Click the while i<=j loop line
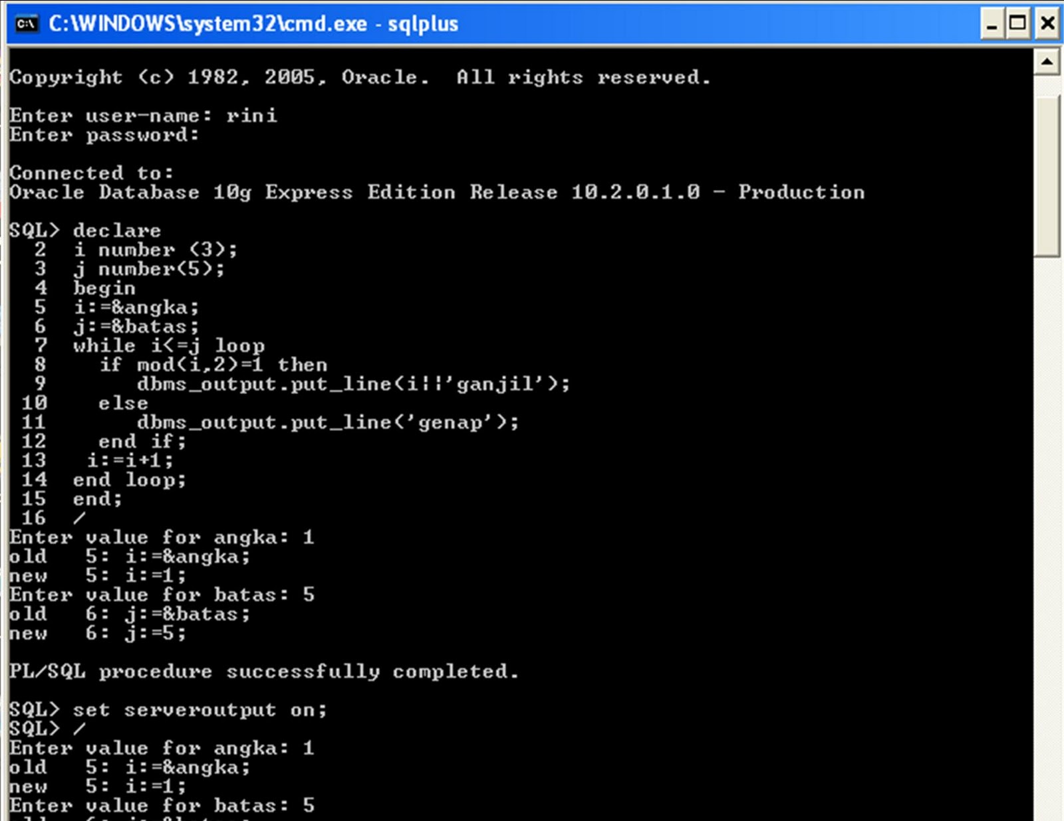The width and height of the screenshot is (1064, 821). tap(170, 345)
